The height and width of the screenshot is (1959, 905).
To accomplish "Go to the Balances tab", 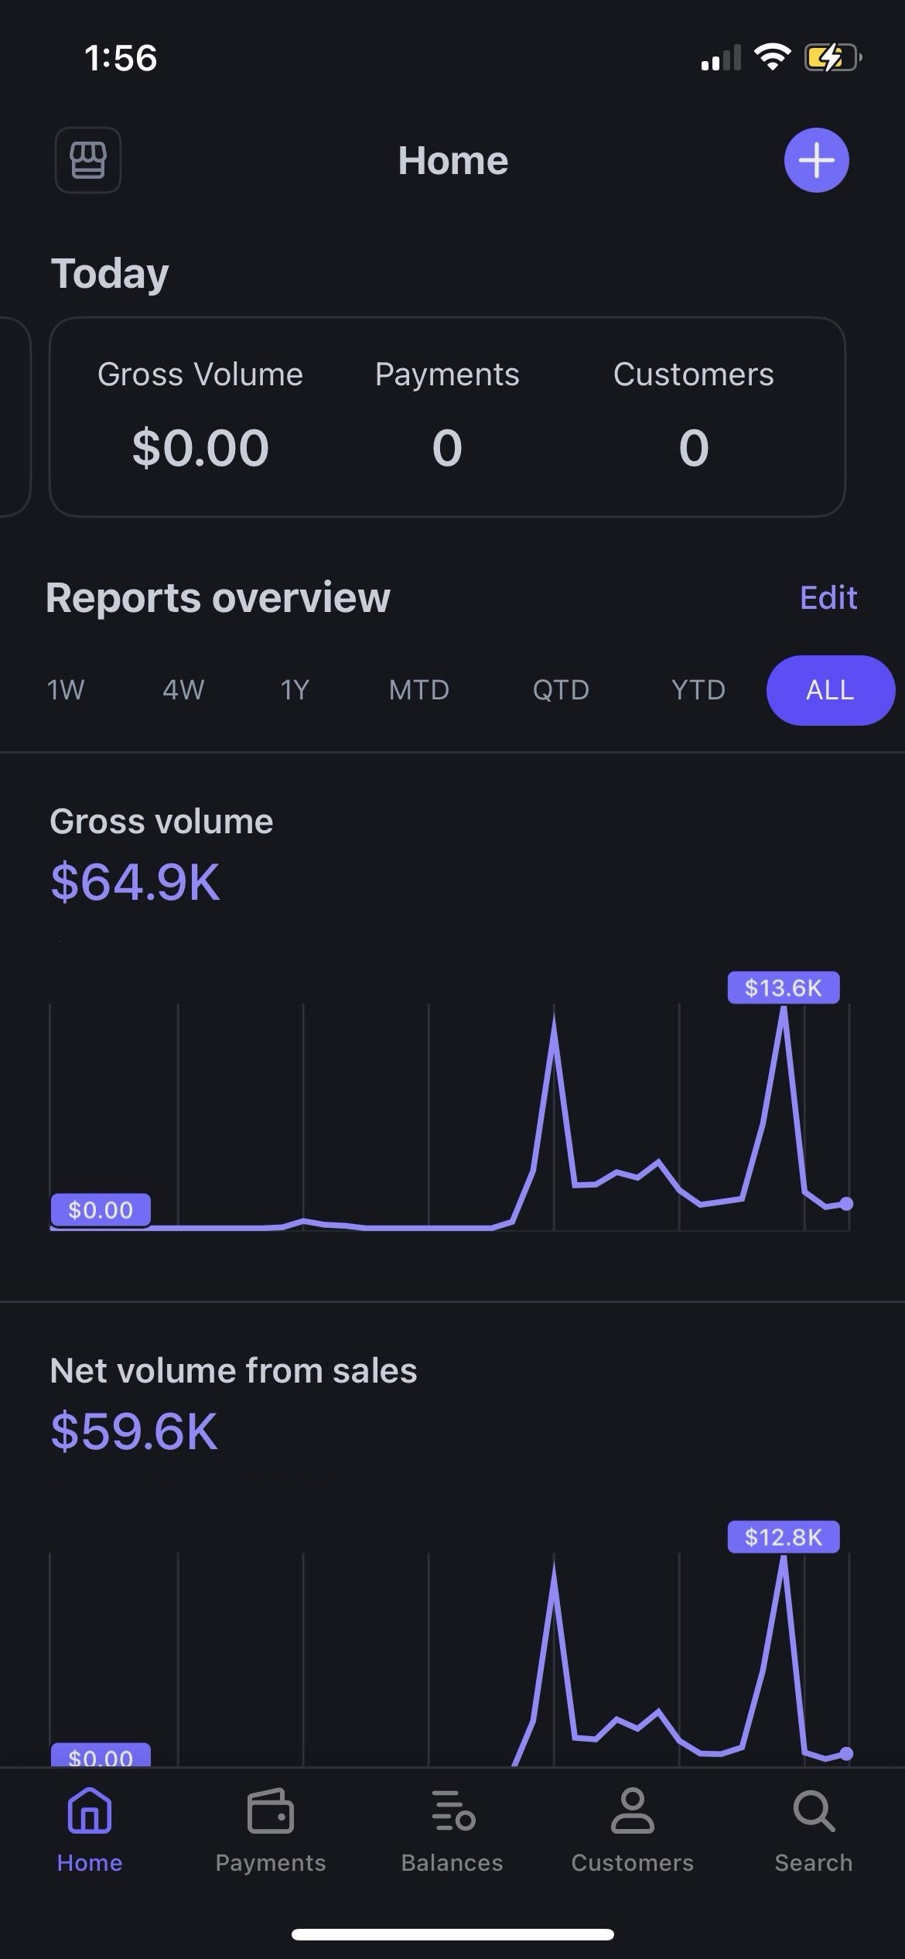I will pos(452,1829).
